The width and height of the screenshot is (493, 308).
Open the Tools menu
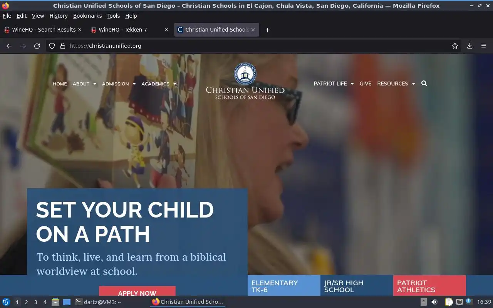(x=113, y=16)
